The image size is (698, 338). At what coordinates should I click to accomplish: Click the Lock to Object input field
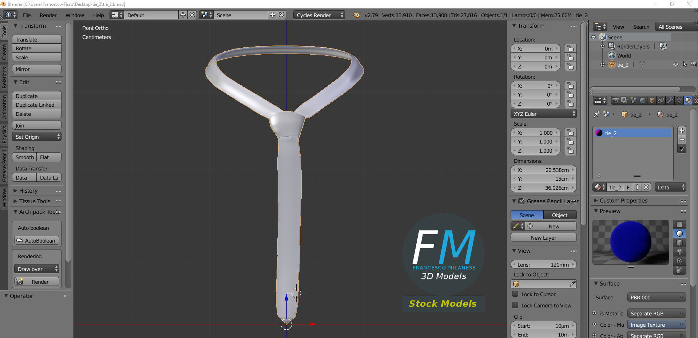(544, 284)
